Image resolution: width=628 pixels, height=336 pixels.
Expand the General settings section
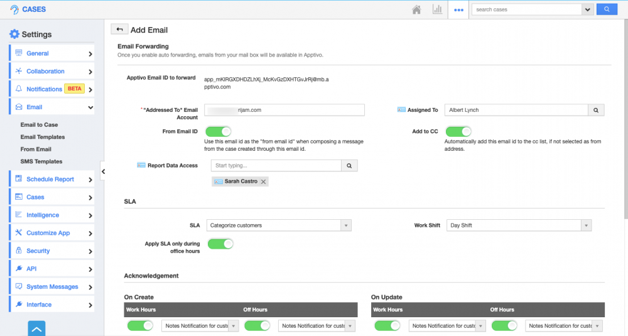[x=51, y=53]
